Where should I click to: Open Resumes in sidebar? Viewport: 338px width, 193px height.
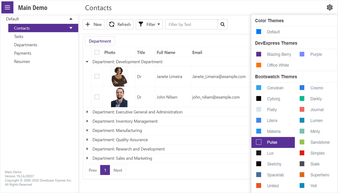click(22, 61)
